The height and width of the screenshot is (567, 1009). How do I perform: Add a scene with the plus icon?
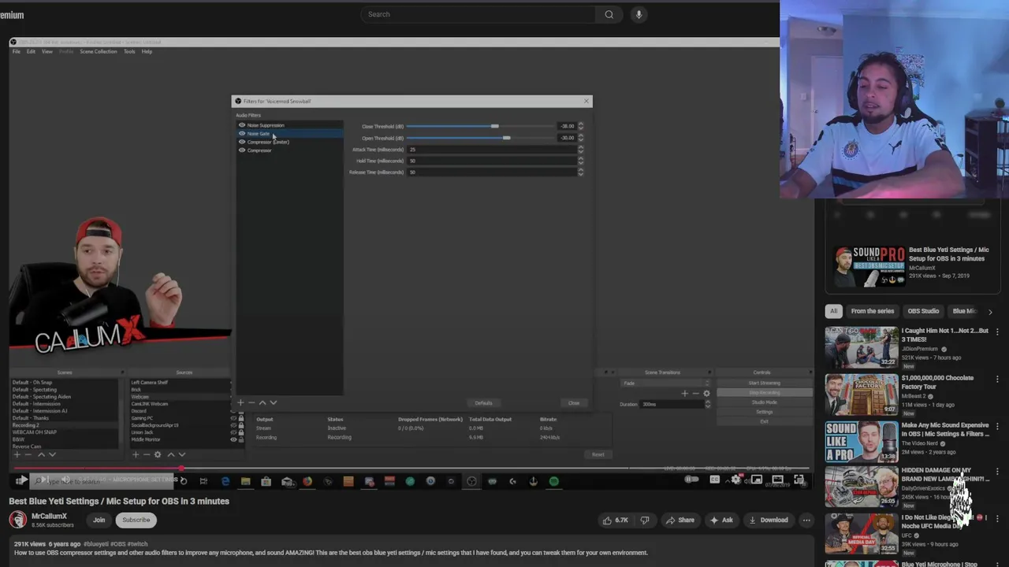tap(17, 454)
